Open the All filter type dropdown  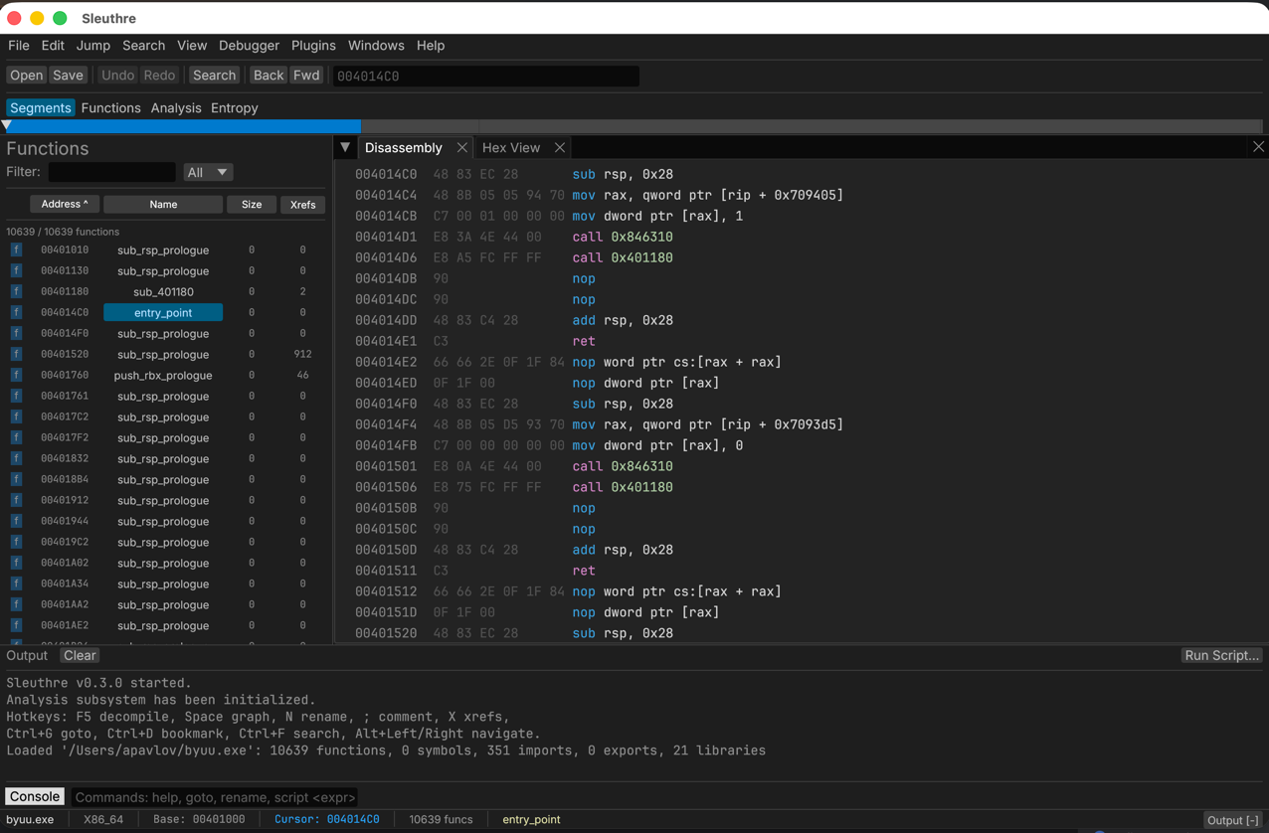tap(208, 172)
